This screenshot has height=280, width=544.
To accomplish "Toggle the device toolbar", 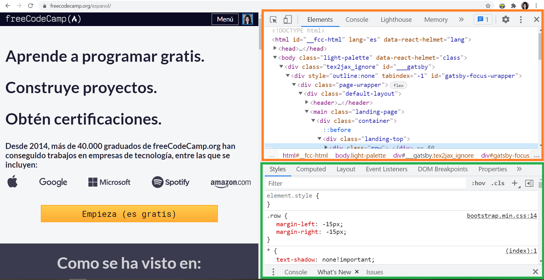I will [x=288, y=19].
